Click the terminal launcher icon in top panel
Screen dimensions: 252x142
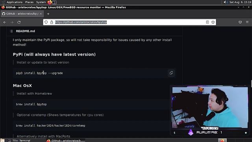pos(54,2)
